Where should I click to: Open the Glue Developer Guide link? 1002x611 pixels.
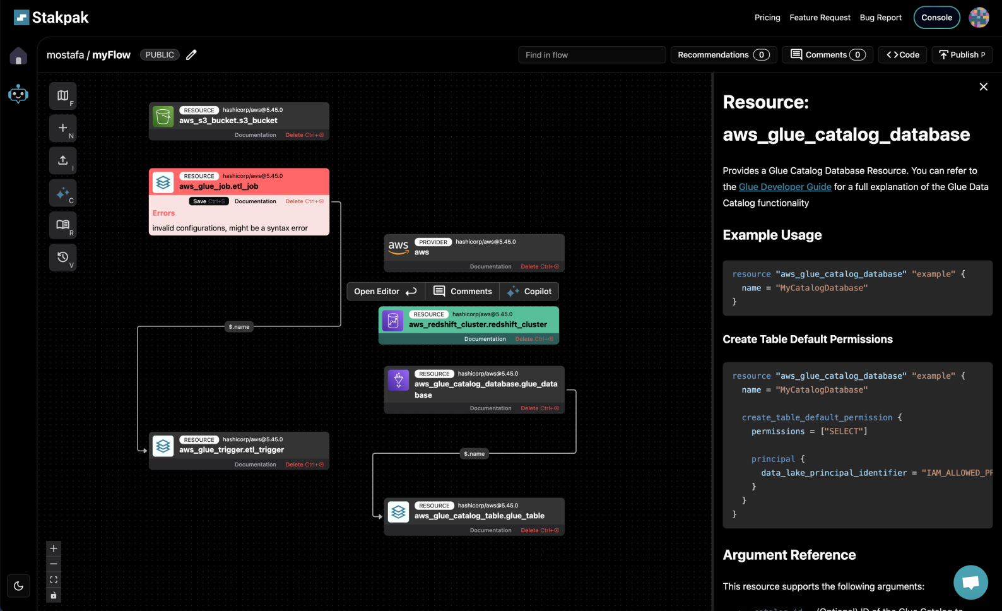(785, 187)
